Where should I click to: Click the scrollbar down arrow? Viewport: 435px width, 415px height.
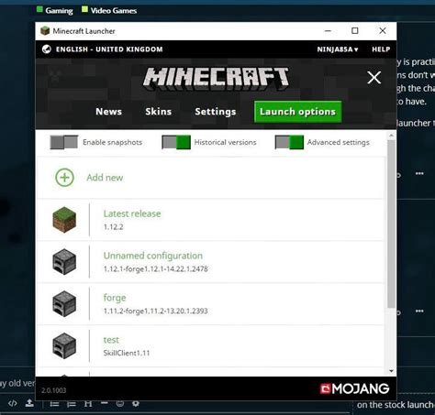(x=391, y=371)
